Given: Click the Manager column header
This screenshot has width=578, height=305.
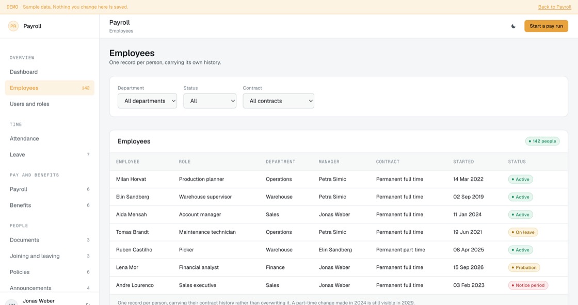Looking at the screenshot, I should [329, 162].
